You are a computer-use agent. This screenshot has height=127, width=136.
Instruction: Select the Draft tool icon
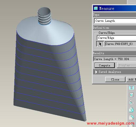[131, 110]
